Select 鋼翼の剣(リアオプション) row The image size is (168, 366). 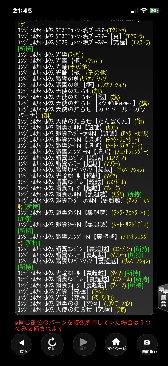pyautogui.click(x=63, y=79)
